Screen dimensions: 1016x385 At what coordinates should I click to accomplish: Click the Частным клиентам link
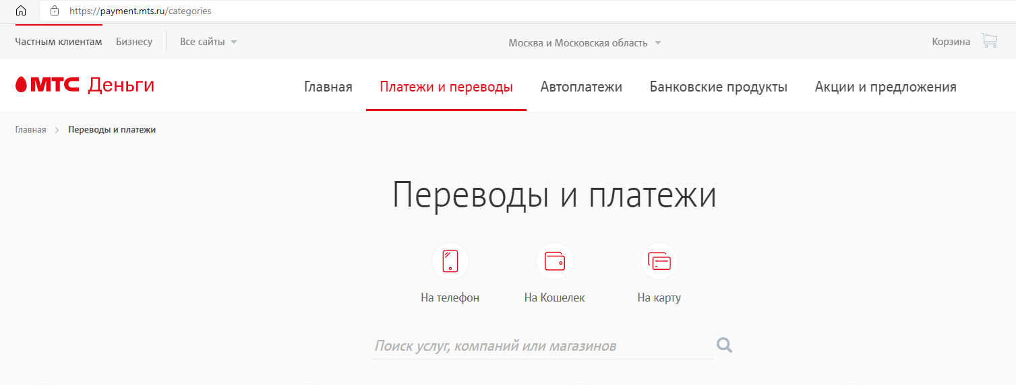click(59, 42)
